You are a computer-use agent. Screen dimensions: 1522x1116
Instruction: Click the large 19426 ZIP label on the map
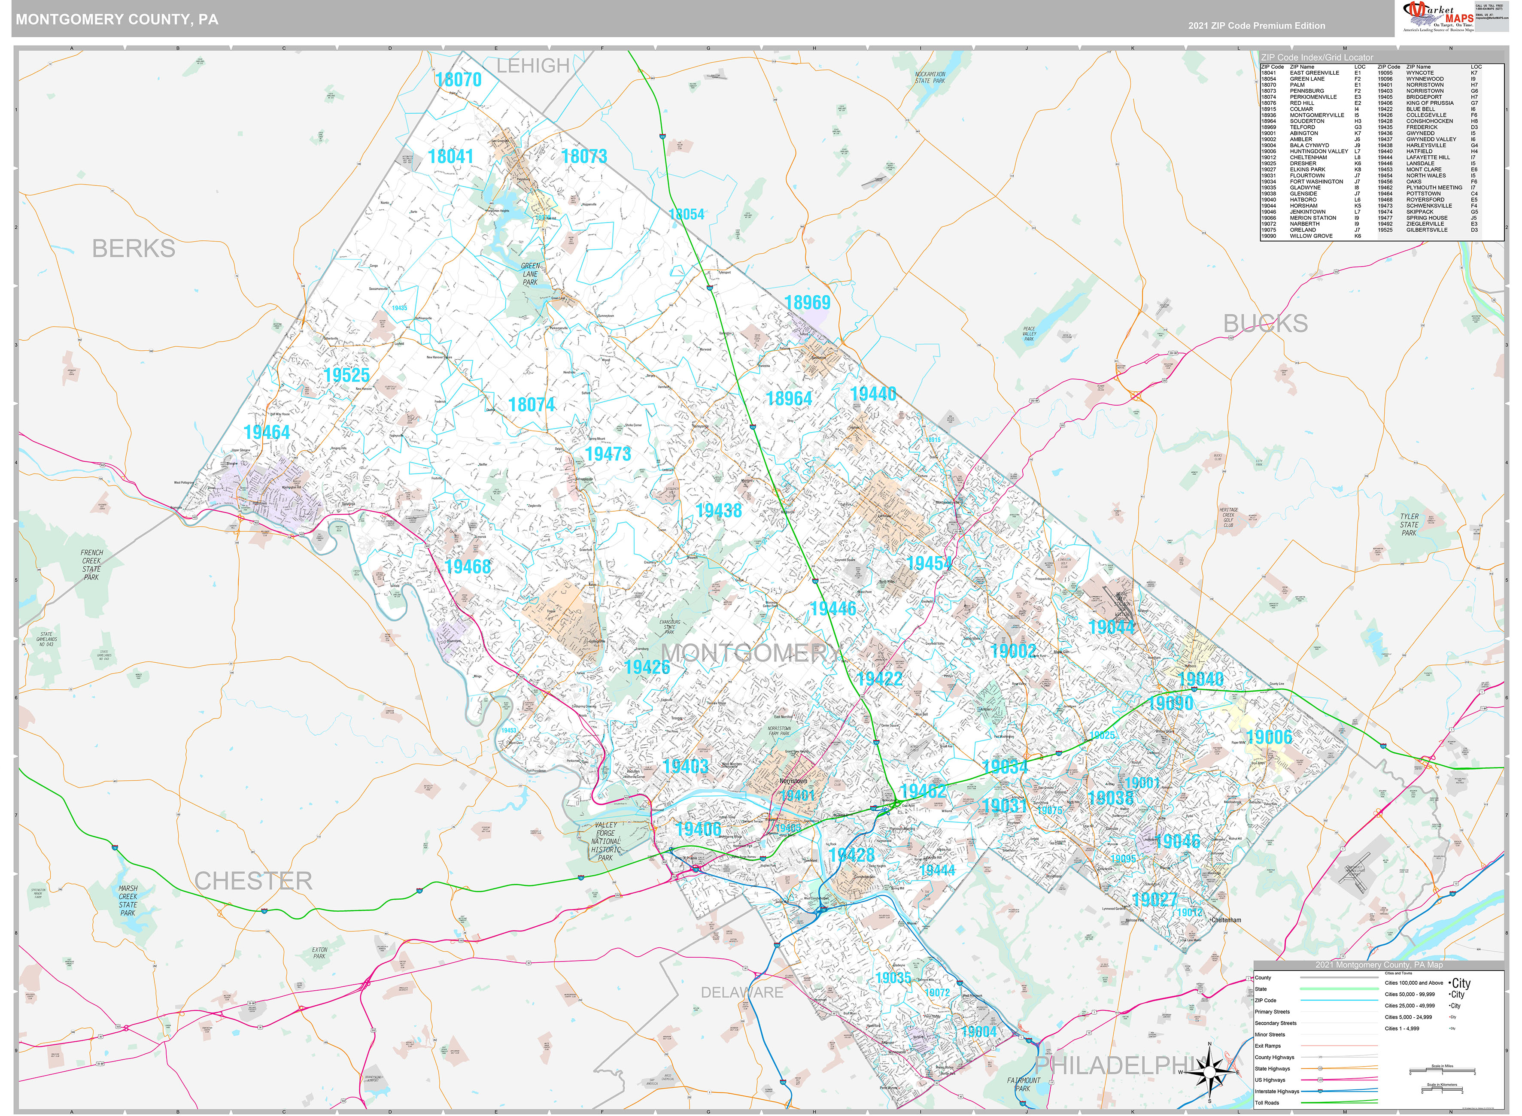[x=647, y=667]
